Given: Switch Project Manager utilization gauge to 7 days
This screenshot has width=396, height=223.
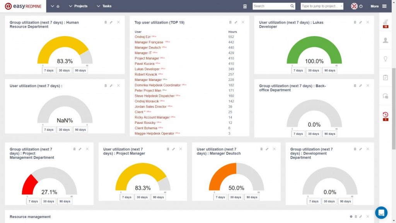Looking at the screenshot, I should [x=126, y=197].
